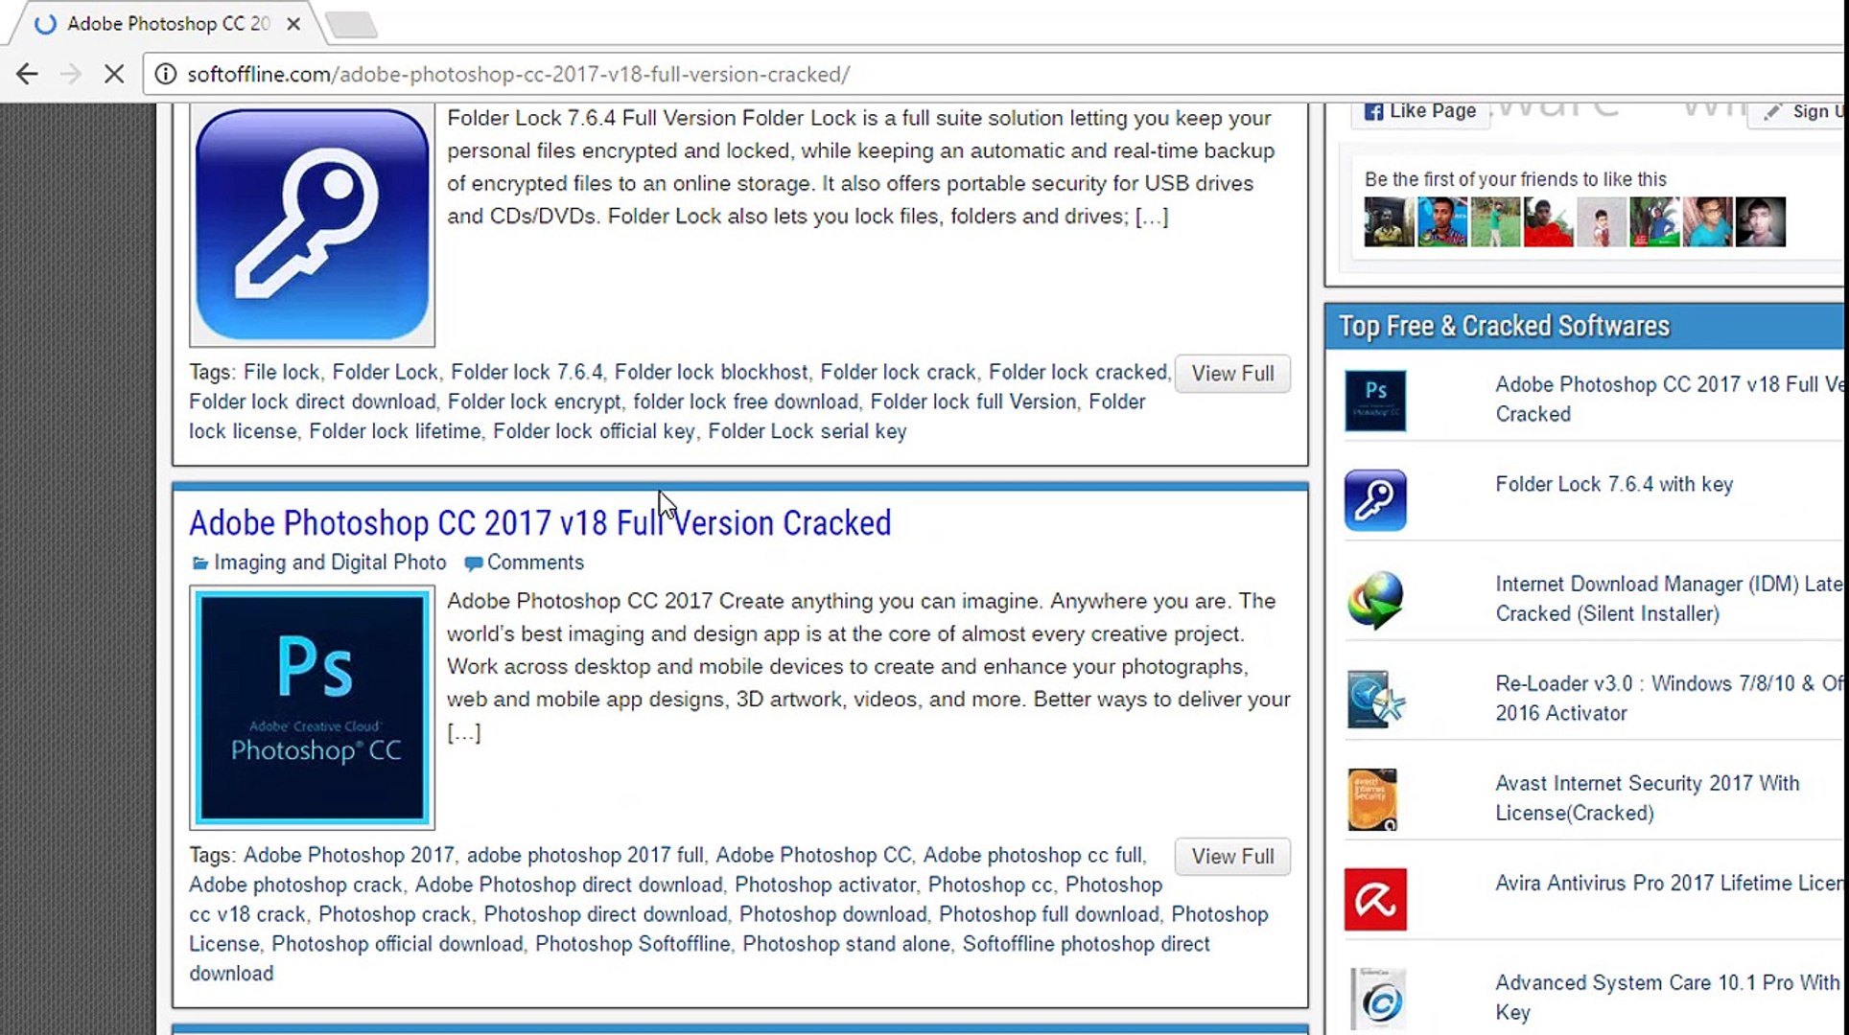This screenshot has height=1035, width=1849.
Task: Open Adobe Photoshop CC 2017 v18 post title
Action: point(539,523)
